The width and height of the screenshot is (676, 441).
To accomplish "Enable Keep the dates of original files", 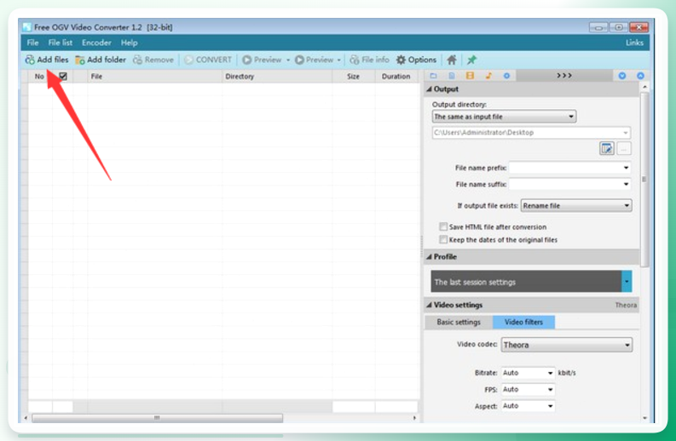I will (442, 239).
